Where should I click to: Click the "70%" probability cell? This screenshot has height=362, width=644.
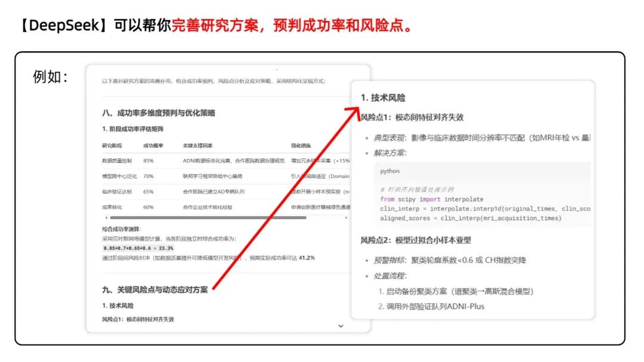point(148,176)
